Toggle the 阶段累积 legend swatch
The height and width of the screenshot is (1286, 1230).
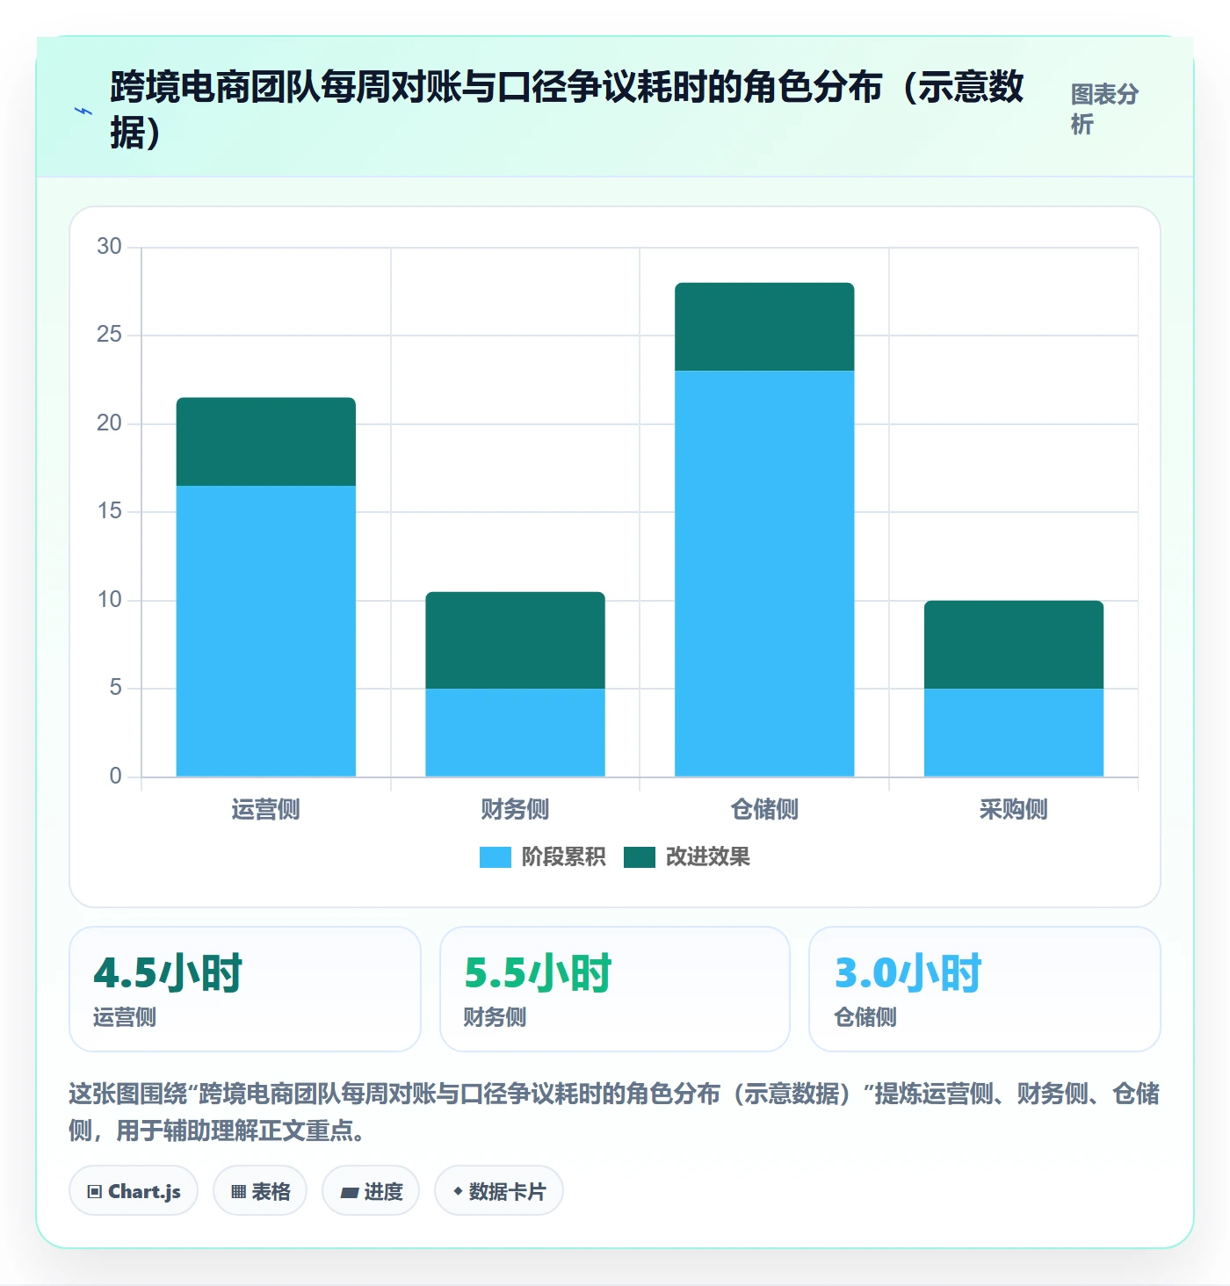pyautogui.click(x=496, y=857)
